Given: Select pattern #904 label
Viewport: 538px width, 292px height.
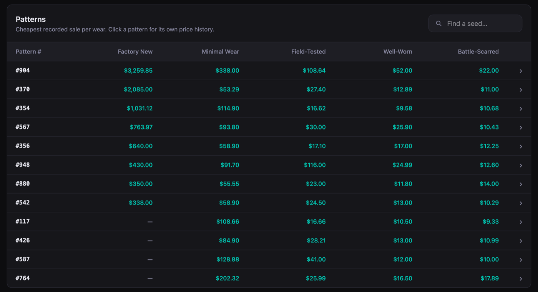Looking at the screenshot, I should [x=23, y=70].
